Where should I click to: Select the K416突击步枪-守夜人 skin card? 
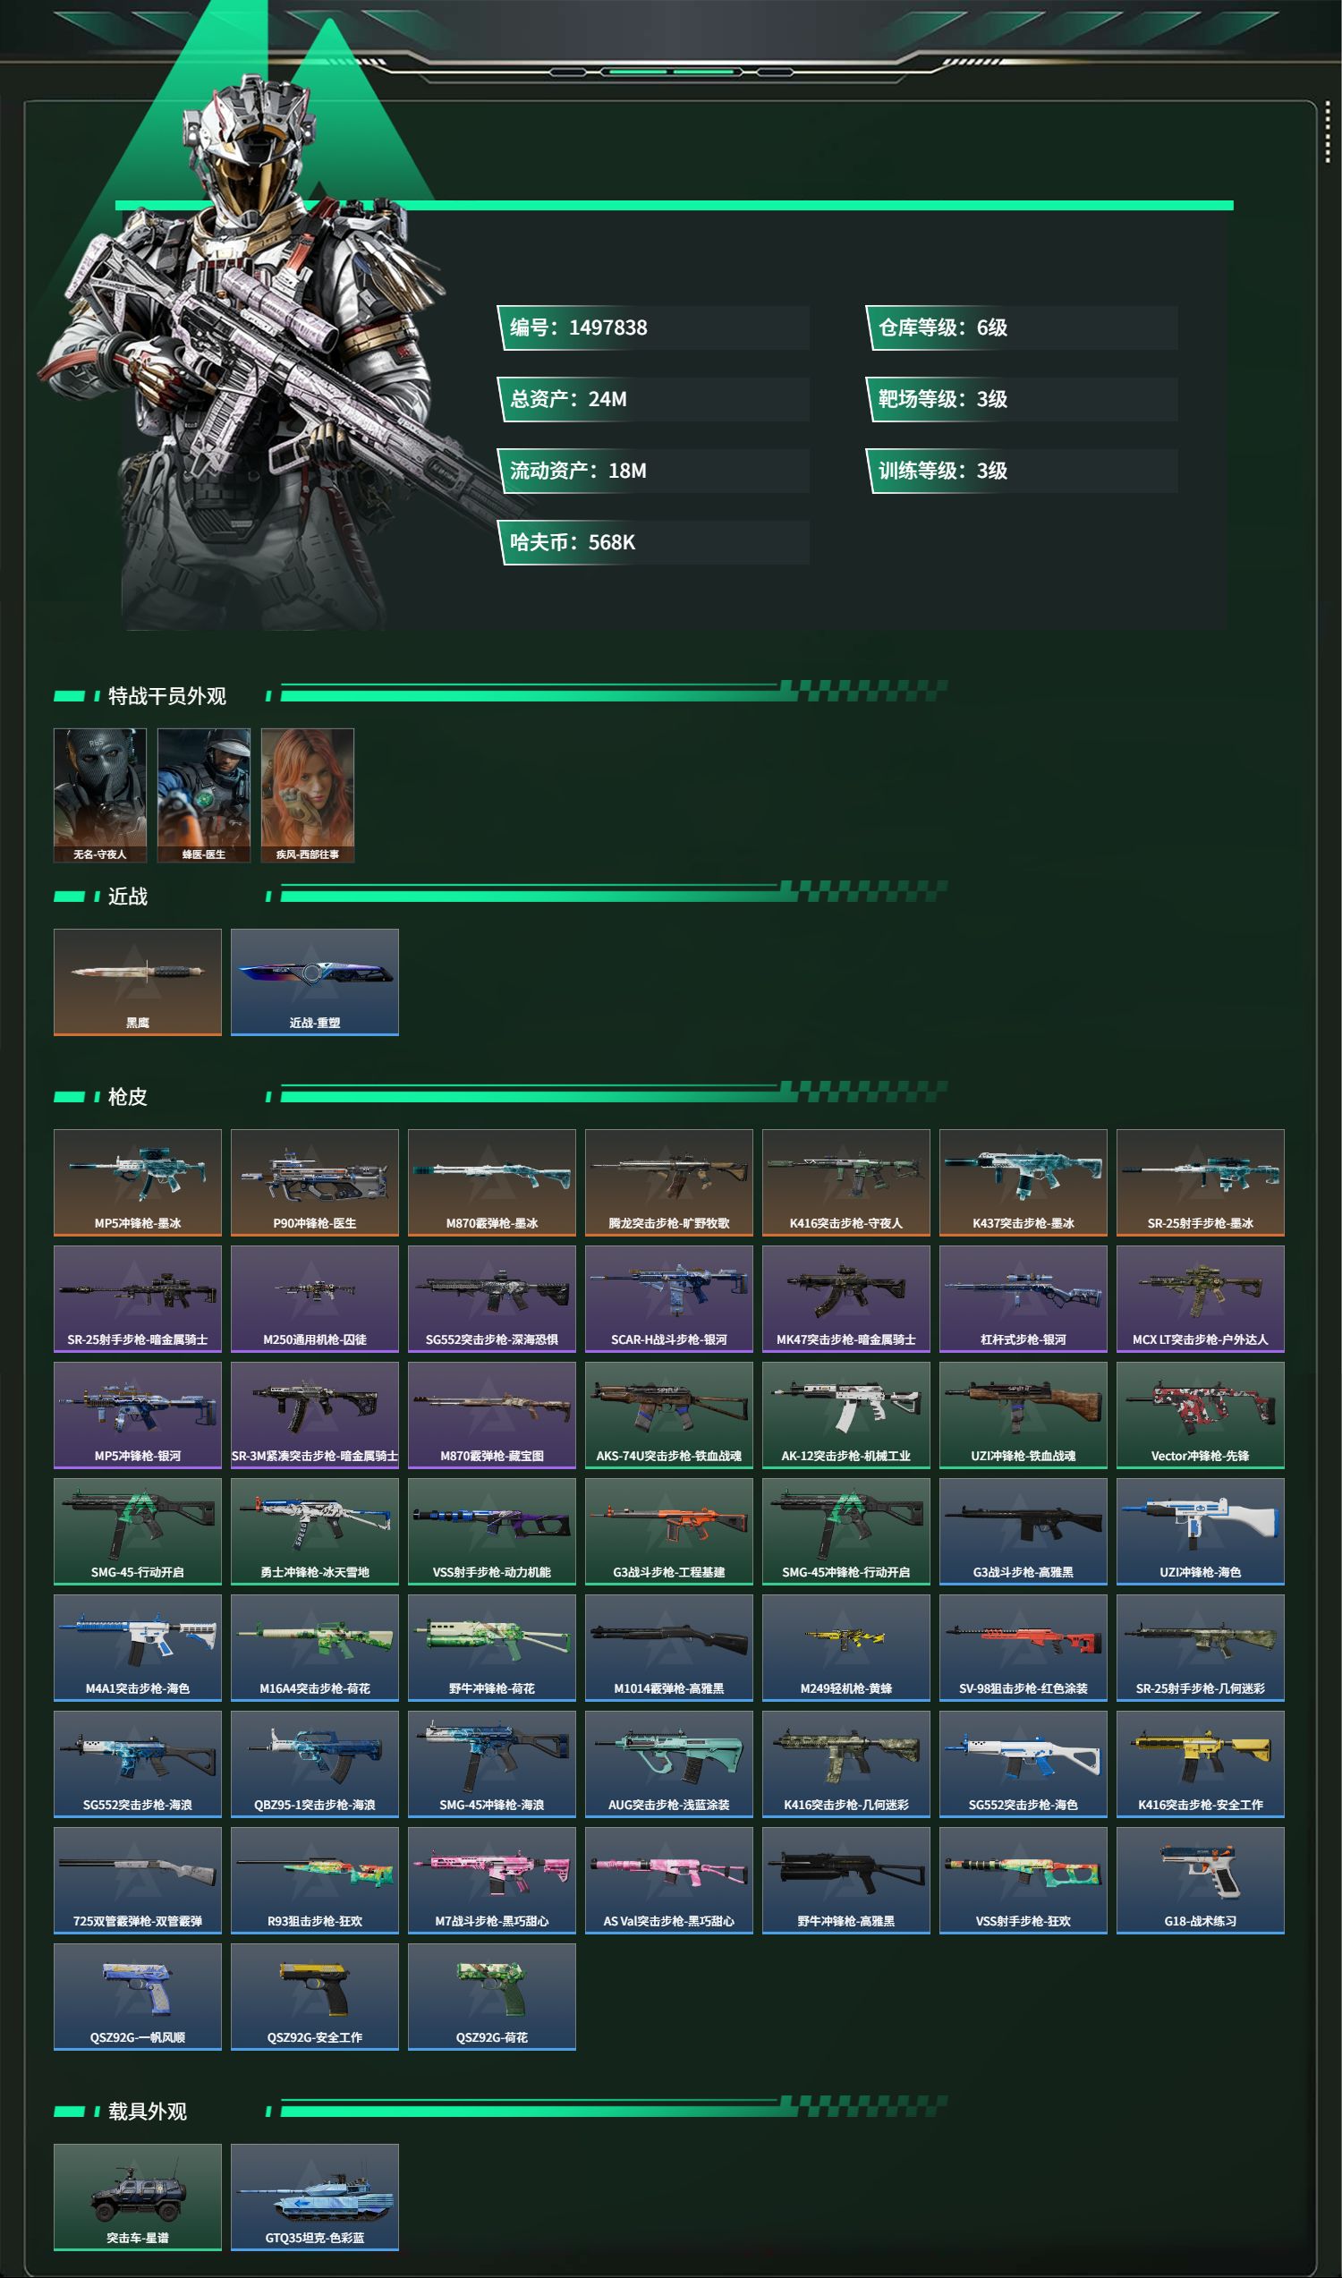pos(846,1182)
